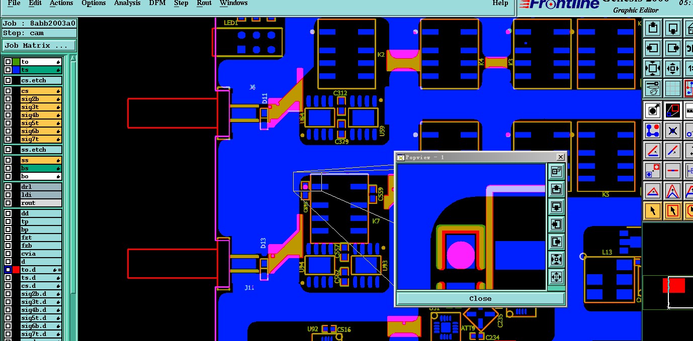Screen dimensions: 693x341
Task: Click the pan up icon in main toolbar
Action: [x=653, y=28]
